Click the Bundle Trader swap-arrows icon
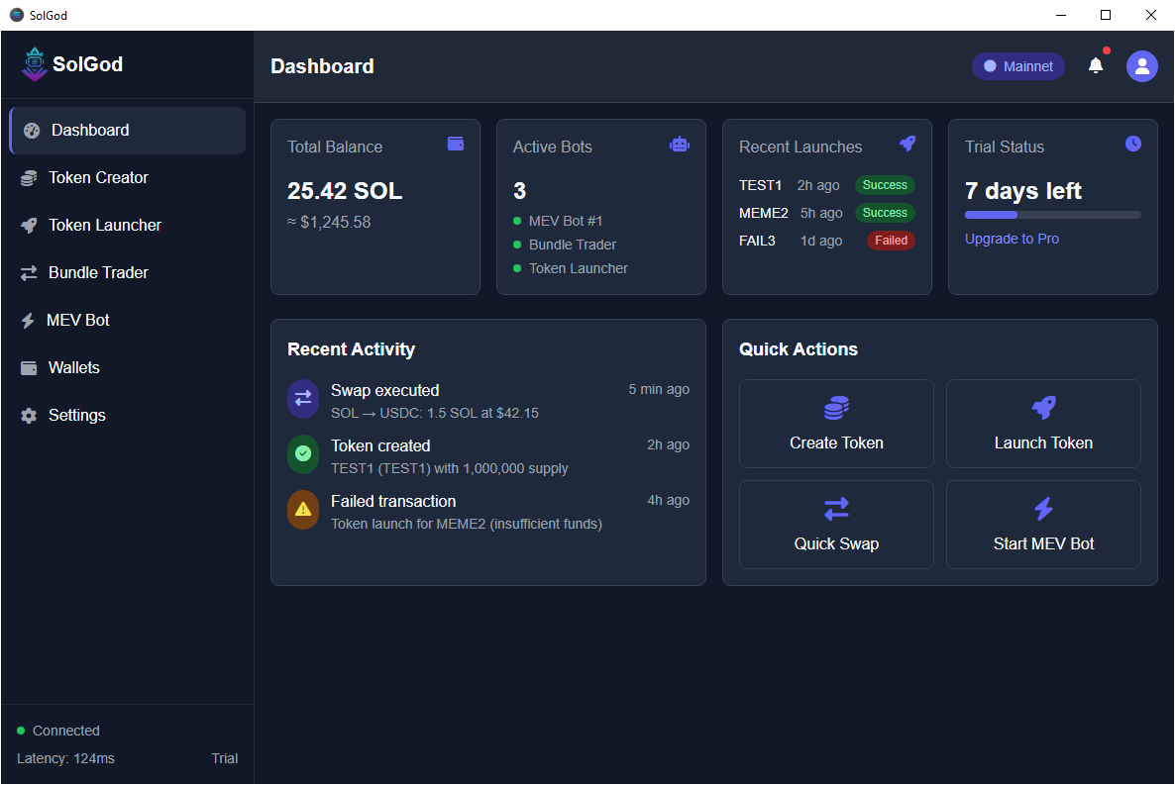 [x=29, y=272]
